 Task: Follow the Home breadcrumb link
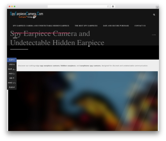[x=154, y=35]
